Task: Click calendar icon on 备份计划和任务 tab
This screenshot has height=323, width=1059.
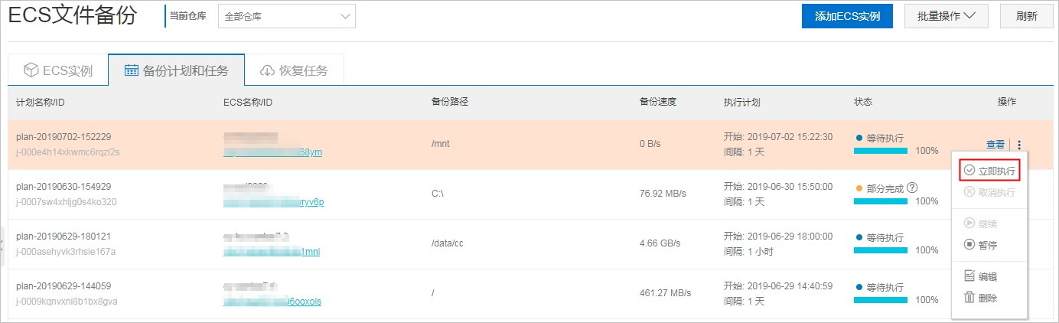Action: pos(132,70)
